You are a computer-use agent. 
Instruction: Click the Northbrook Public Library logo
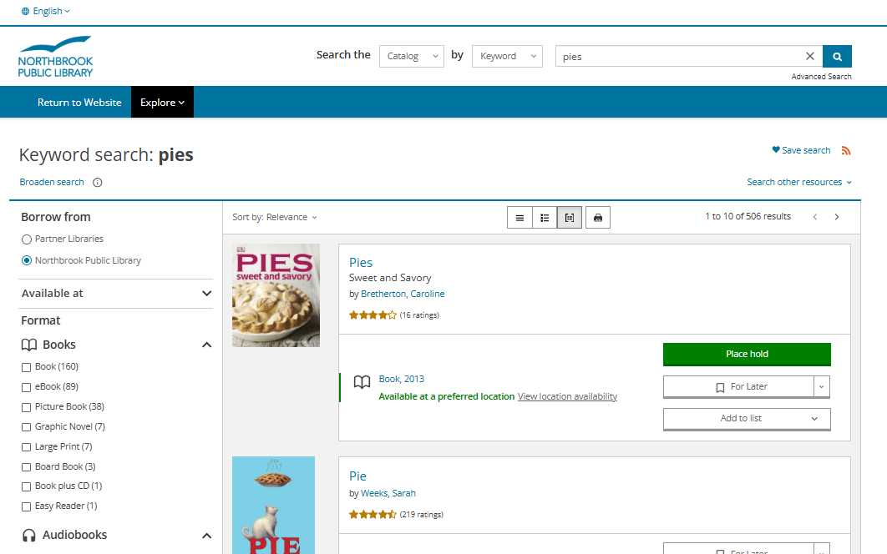coord(55,57)
